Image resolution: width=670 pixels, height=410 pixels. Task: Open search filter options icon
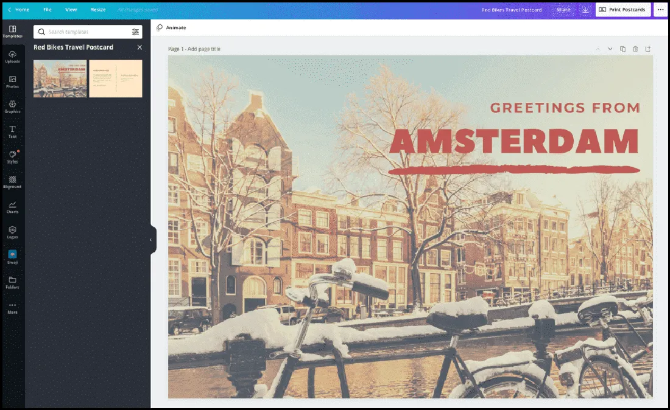135,32
